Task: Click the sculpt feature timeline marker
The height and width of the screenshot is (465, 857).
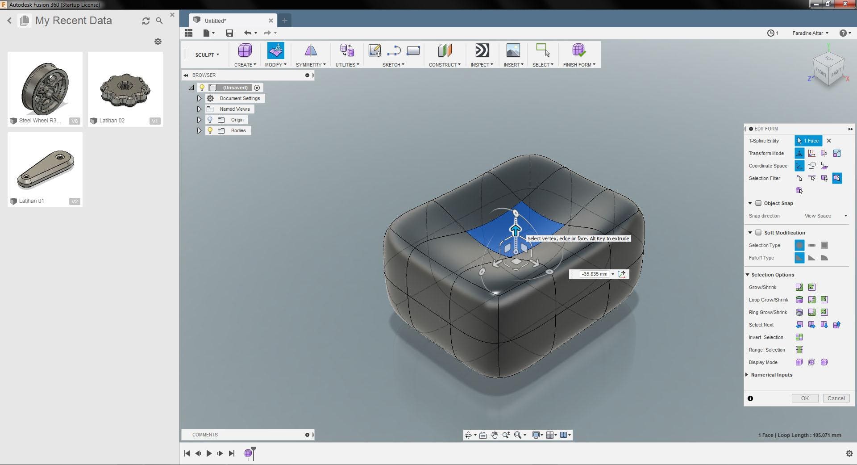Action: pos(248,453)
